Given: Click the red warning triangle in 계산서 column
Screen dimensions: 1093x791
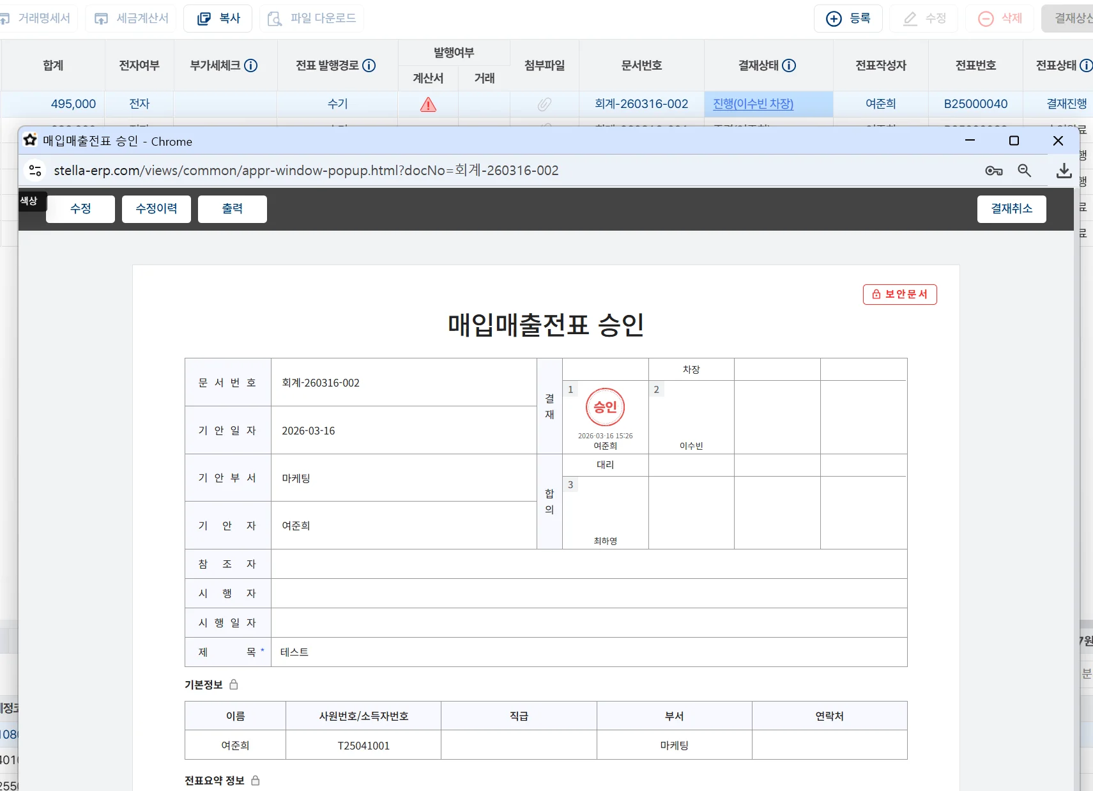Looking at the screenshot, I should (x=428, y=105).
